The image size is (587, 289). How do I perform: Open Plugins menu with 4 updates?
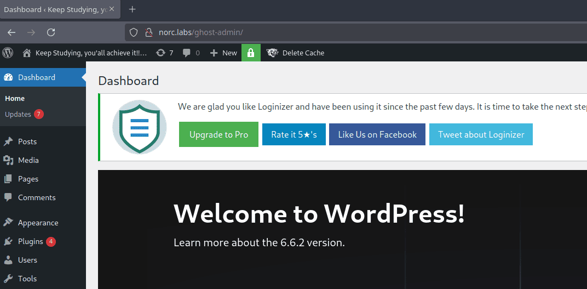click(31, 241)
